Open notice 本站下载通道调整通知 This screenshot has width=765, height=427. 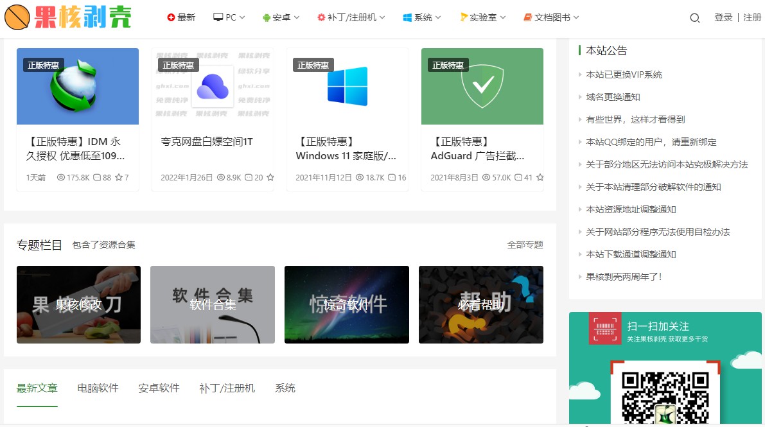coord(631,254)
